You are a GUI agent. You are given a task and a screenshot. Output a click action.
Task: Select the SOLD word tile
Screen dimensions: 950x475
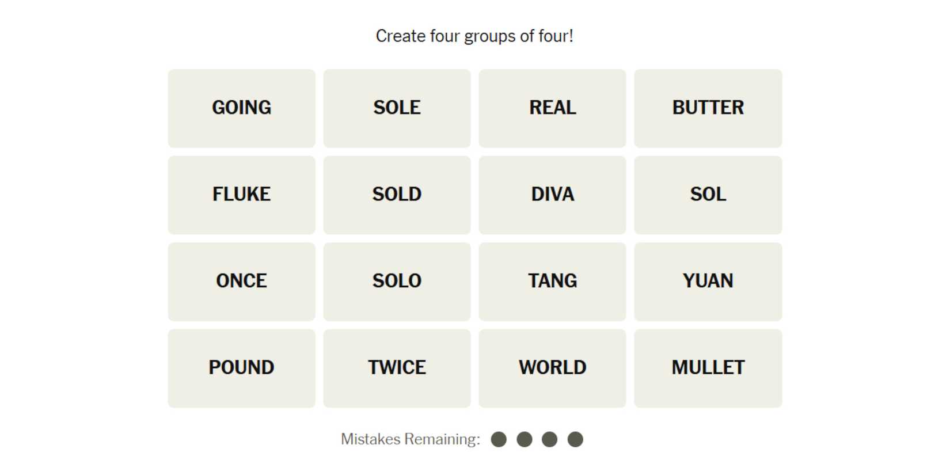click(397, 195)
